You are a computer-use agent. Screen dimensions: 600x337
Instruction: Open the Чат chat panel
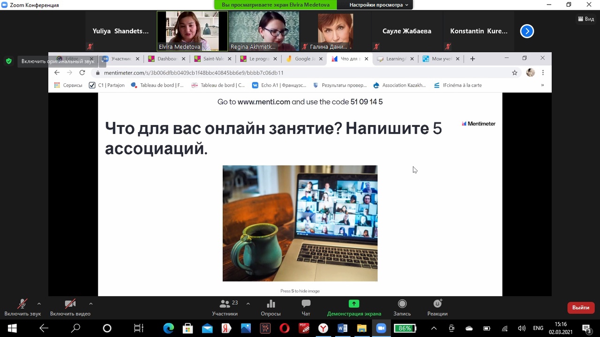pos(306,308)
